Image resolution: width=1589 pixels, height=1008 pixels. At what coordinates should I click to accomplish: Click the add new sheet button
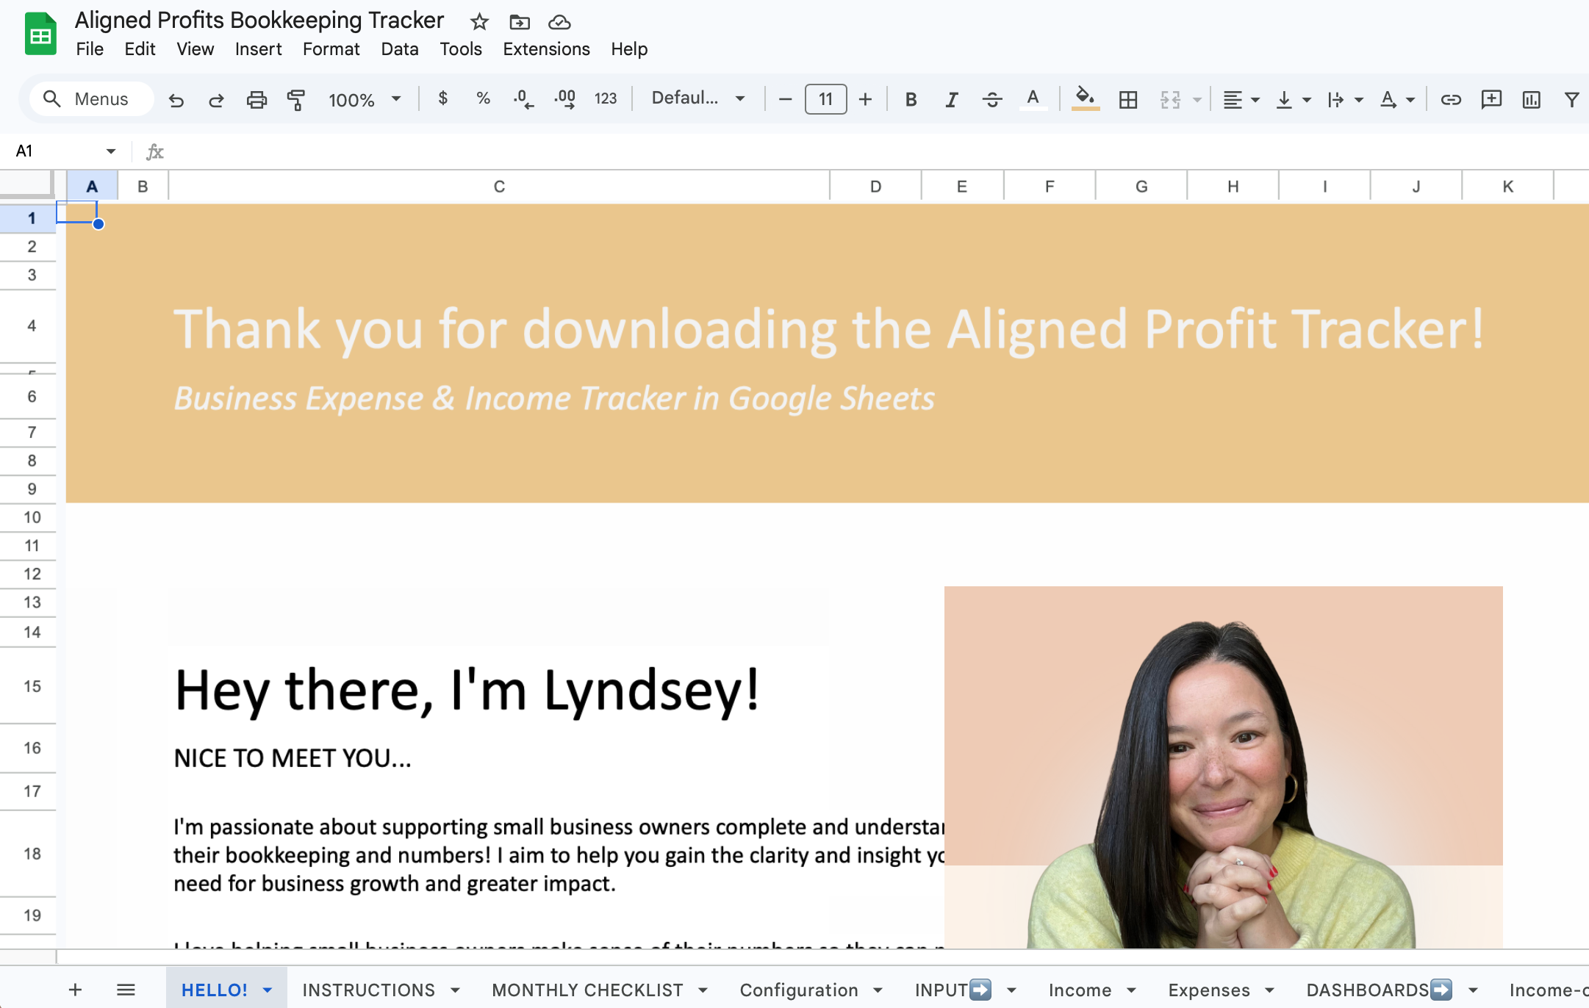(x=75, y=990)
